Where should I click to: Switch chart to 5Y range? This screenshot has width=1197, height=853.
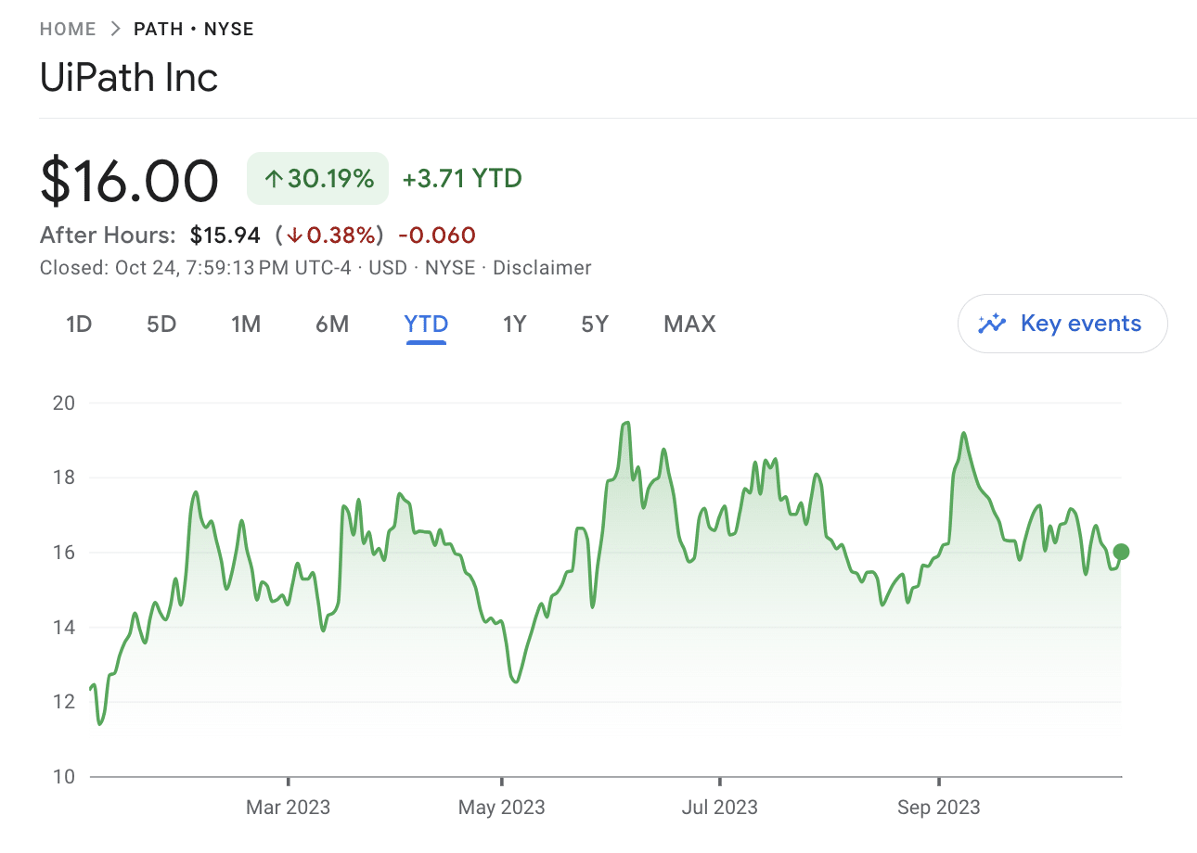595,325
